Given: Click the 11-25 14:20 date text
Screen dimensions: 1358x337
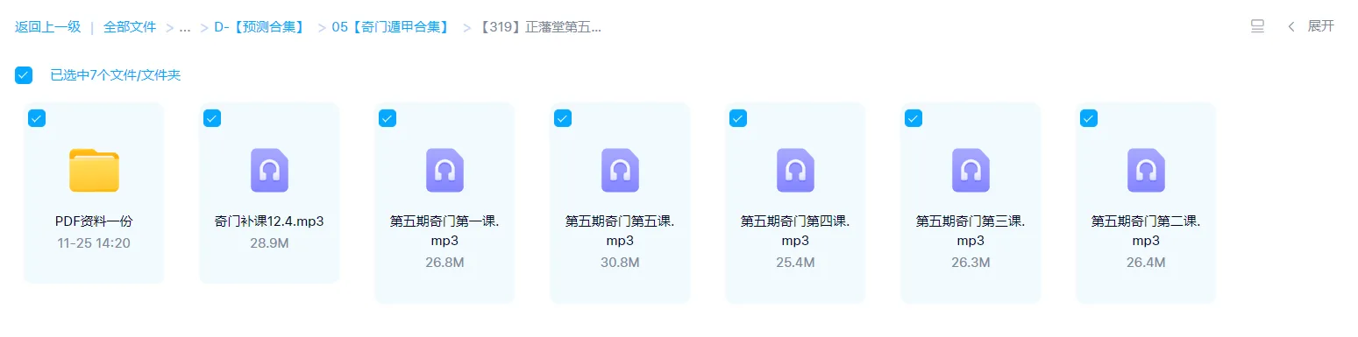Looking at the screenshot, I should 94,243.
